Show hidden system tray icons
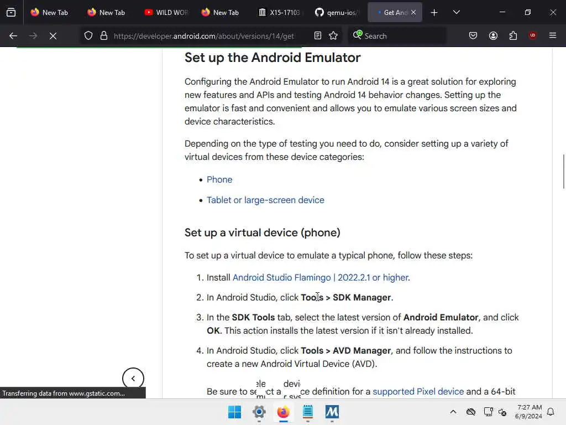Image resolution: width=566 pixels, height=425 pixels. tap(453, 412)
